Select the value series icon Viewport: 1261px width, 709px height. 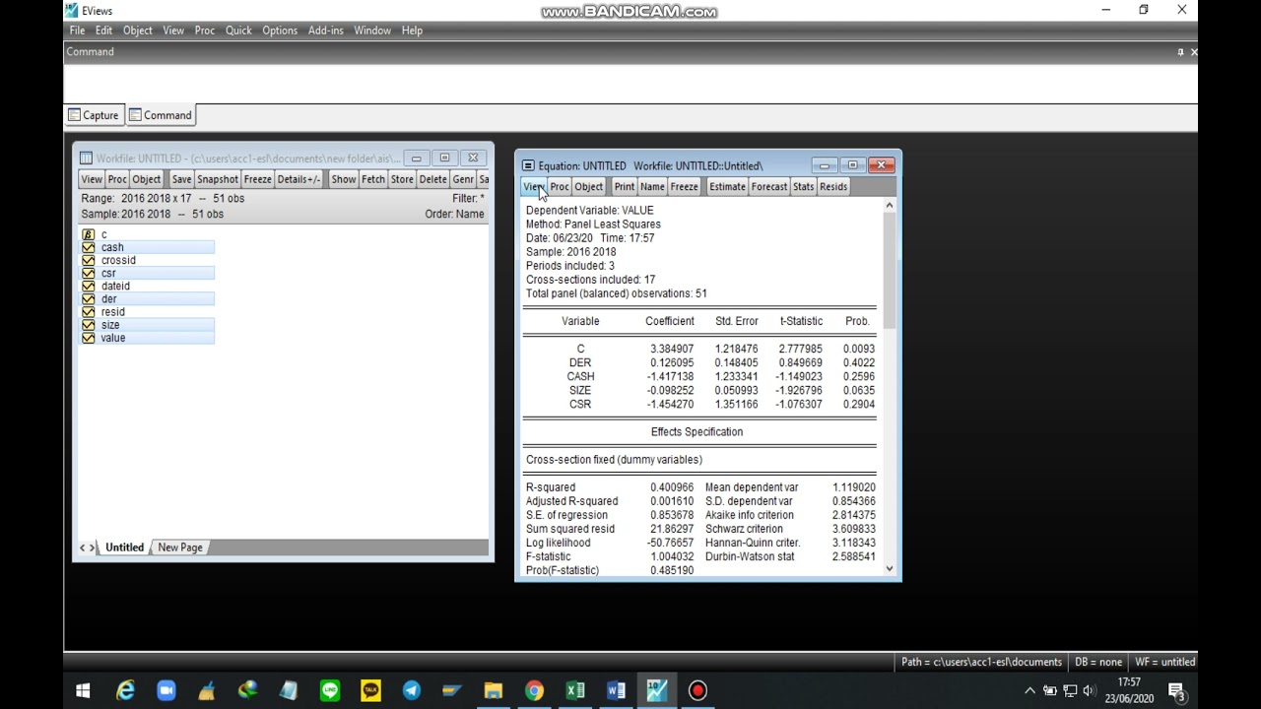tap(89, 338)
